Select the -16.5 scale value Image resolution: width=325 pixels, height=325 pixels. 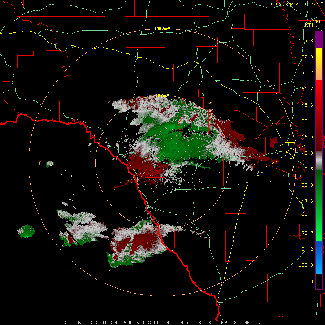pyautogui.click(x=306, y=169)
